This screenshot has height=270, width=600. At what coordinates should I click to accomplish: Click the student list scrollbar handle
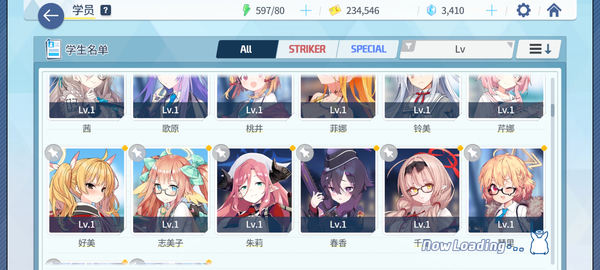552,110
